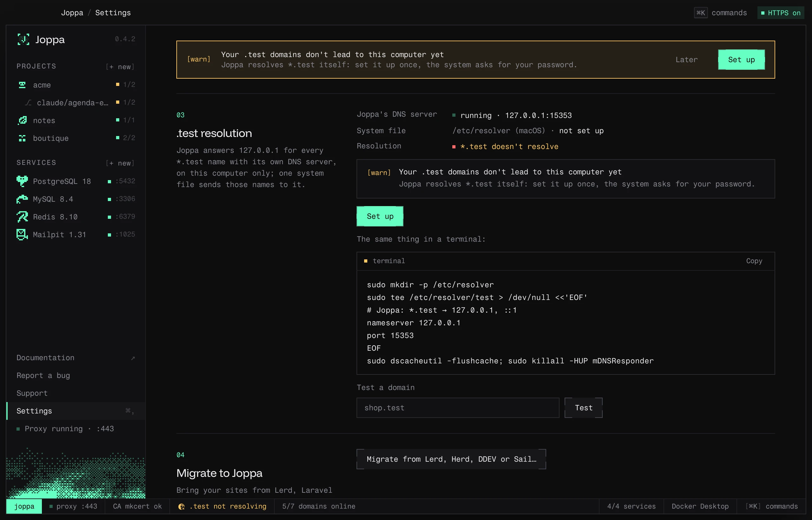Select the Mailpit 1.31 service icon
This screenshot has width=812, height=520.
(x=22, y=234)
